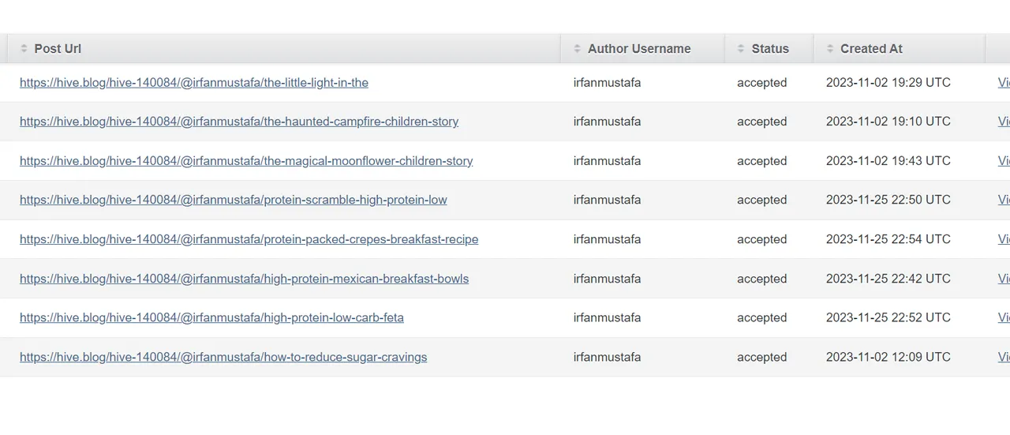Select accepted status cell for protein-packed-crepes row

pos(762,239)
